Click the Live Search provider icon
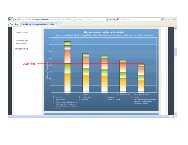The width and height of the screenshot is (188, 145). coord(118,19)
